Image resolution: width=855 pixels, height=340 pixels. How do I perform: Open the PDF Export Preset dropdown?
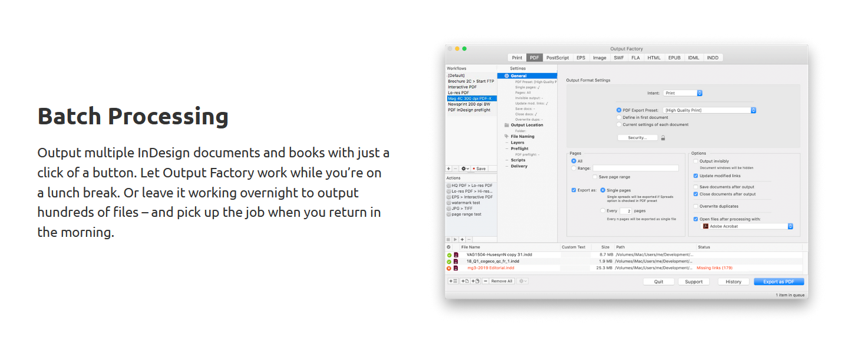click(x=709, y=110)
